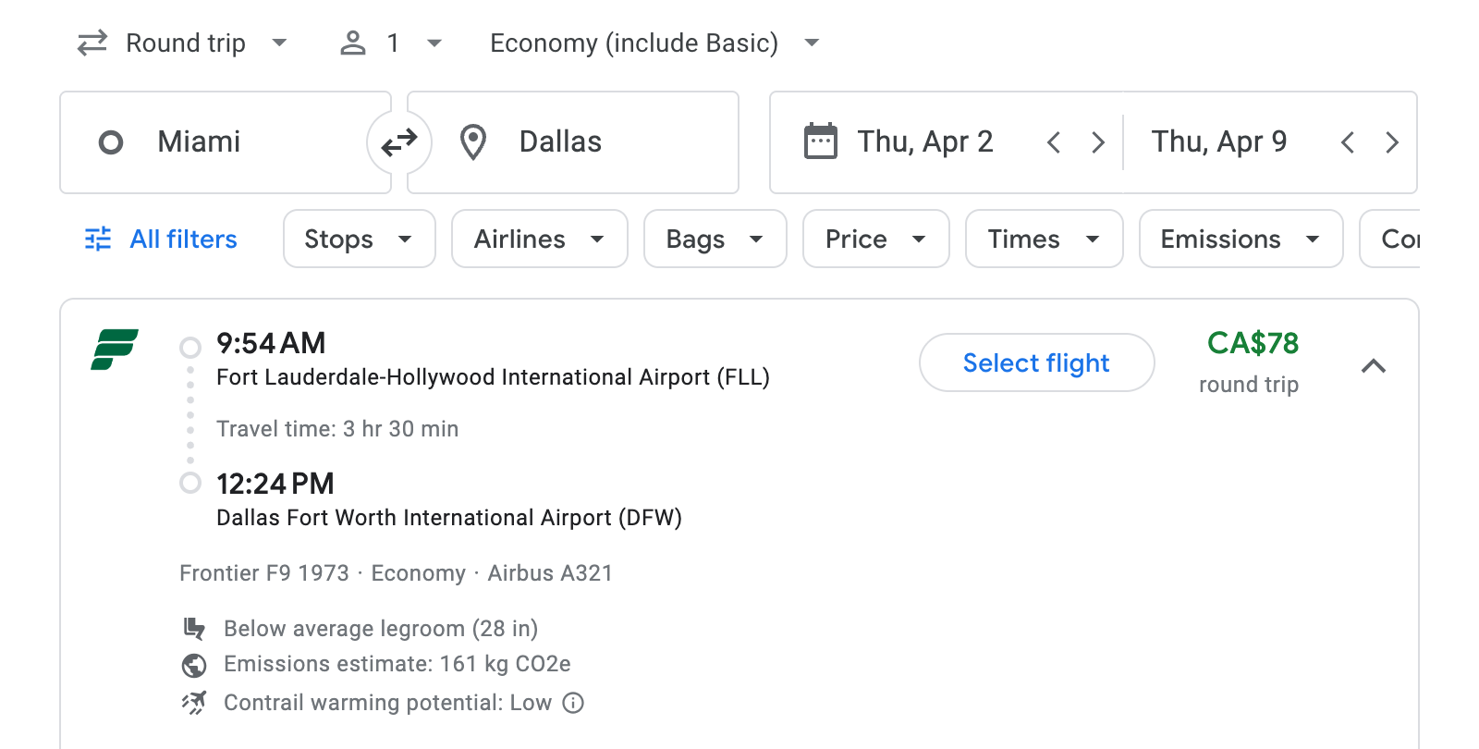Screen dimensions: 1479x749
Task: Open All filters panel
Action: [161, 239]
